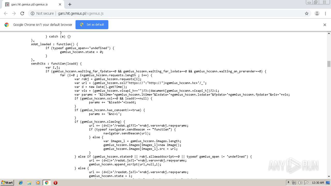This screenshot has width=331, height=186.
Task: Open media player icon in taskbar
Action: click(x=38, y=183)
